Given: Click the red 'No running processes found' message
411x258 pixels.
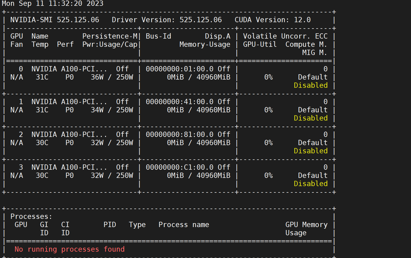Looking at the screenshot, I should [x=70, y=249].
